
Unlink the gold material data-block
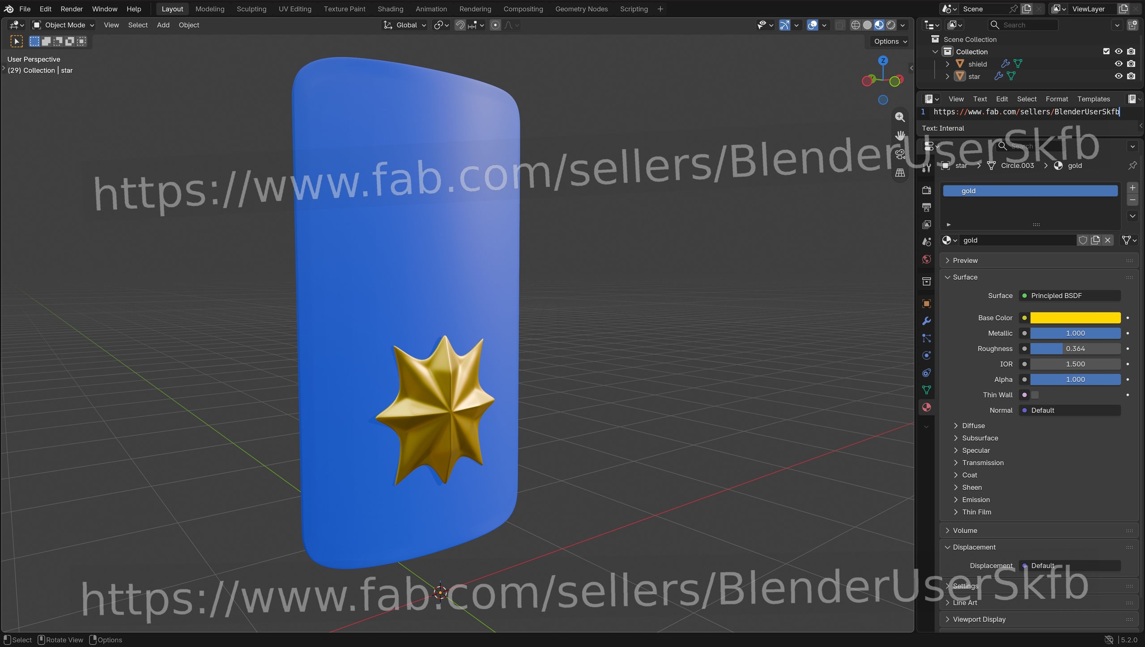[1108, 240]
